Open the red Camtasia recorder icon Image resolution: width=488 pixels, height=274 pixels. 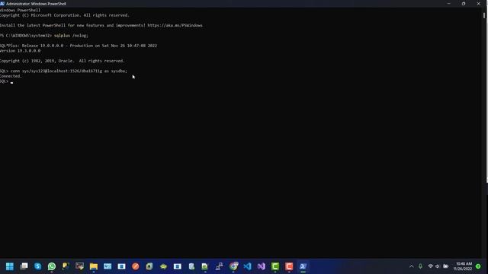point(289,266)
